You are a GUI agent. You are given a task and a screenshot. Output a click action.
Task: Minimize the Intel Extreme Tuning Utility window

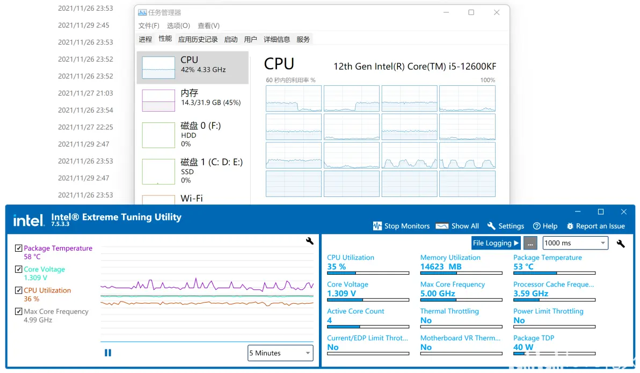(578, 212)
